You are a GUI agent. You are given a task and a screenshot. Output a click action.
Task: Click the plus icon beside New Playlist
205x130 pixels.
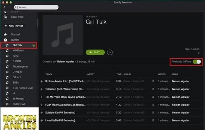(x=6, y=26)
